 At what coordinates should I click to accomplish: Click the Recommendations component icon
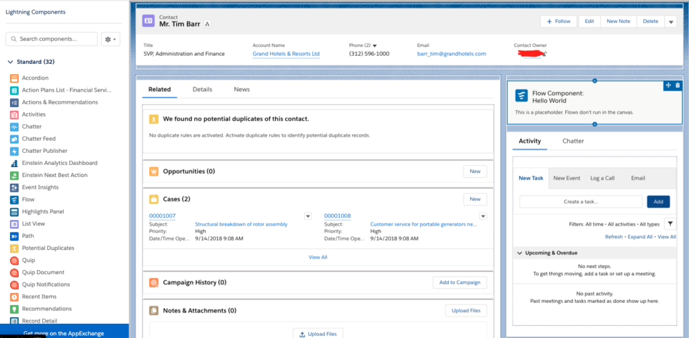(x=14, y=309)
